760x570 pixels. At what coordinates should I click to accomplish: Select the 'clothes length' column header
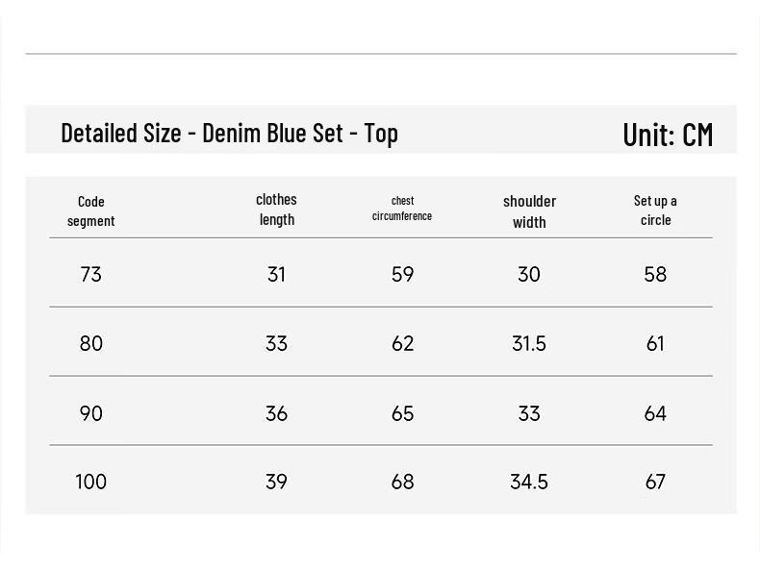coord(276,210)
